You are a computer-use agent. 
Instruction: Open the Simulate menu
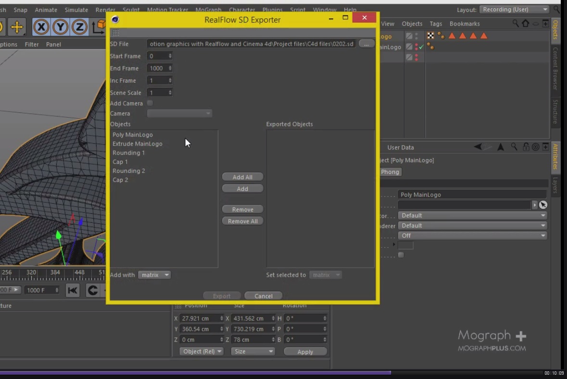[x=76, y=10]
